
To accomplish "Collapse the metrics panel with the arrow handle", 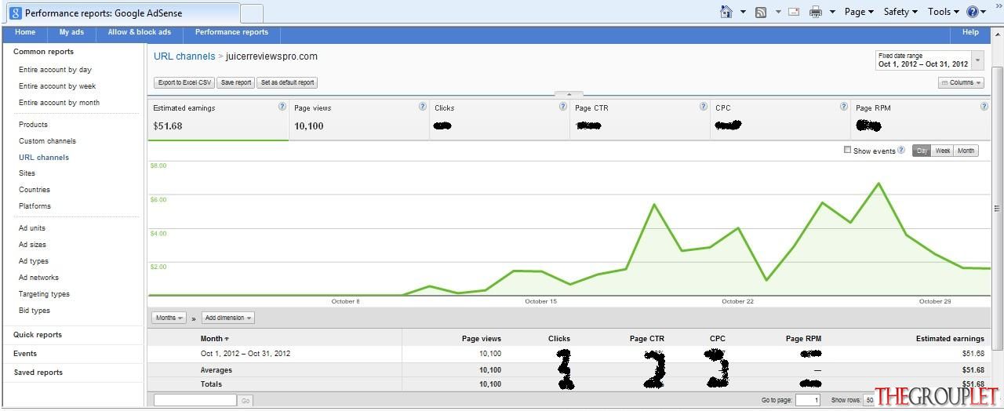I will point(569,94).
